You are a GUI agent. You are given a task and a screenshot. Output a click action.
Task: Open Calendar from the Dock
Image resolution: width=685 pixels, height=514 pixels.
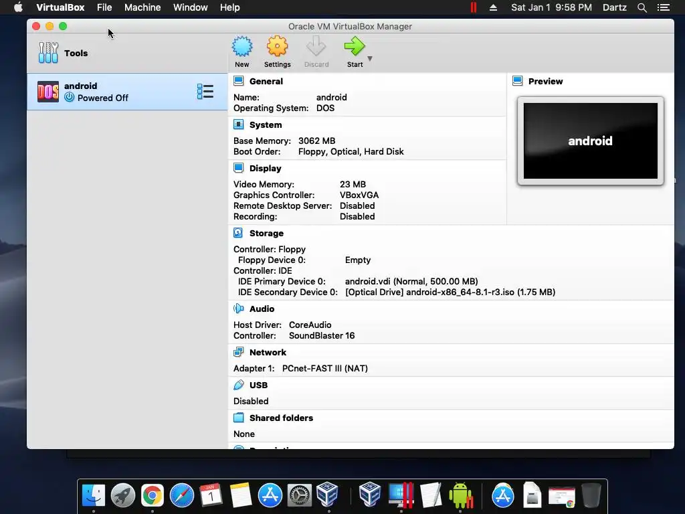(211, 496)
